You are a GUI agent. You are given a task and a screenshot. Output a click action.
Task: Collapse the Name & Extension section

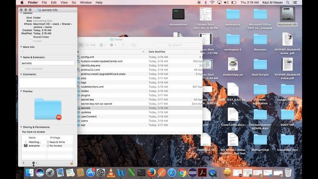21,57
